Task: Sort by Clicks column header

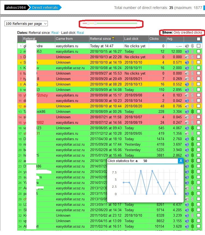Action: [x=154, y=39]
